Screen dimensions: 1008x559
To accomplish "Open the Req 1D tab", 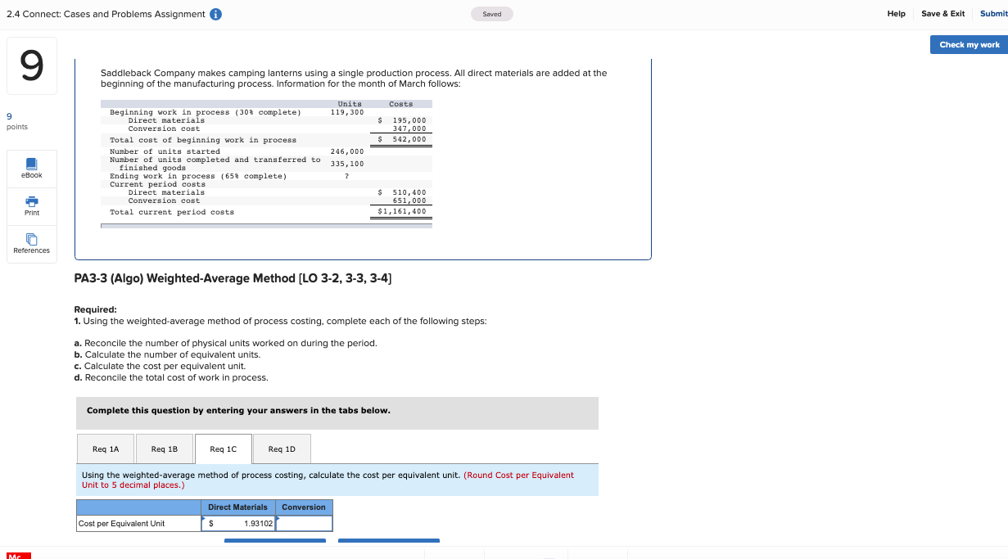I will tap(282, 449).
